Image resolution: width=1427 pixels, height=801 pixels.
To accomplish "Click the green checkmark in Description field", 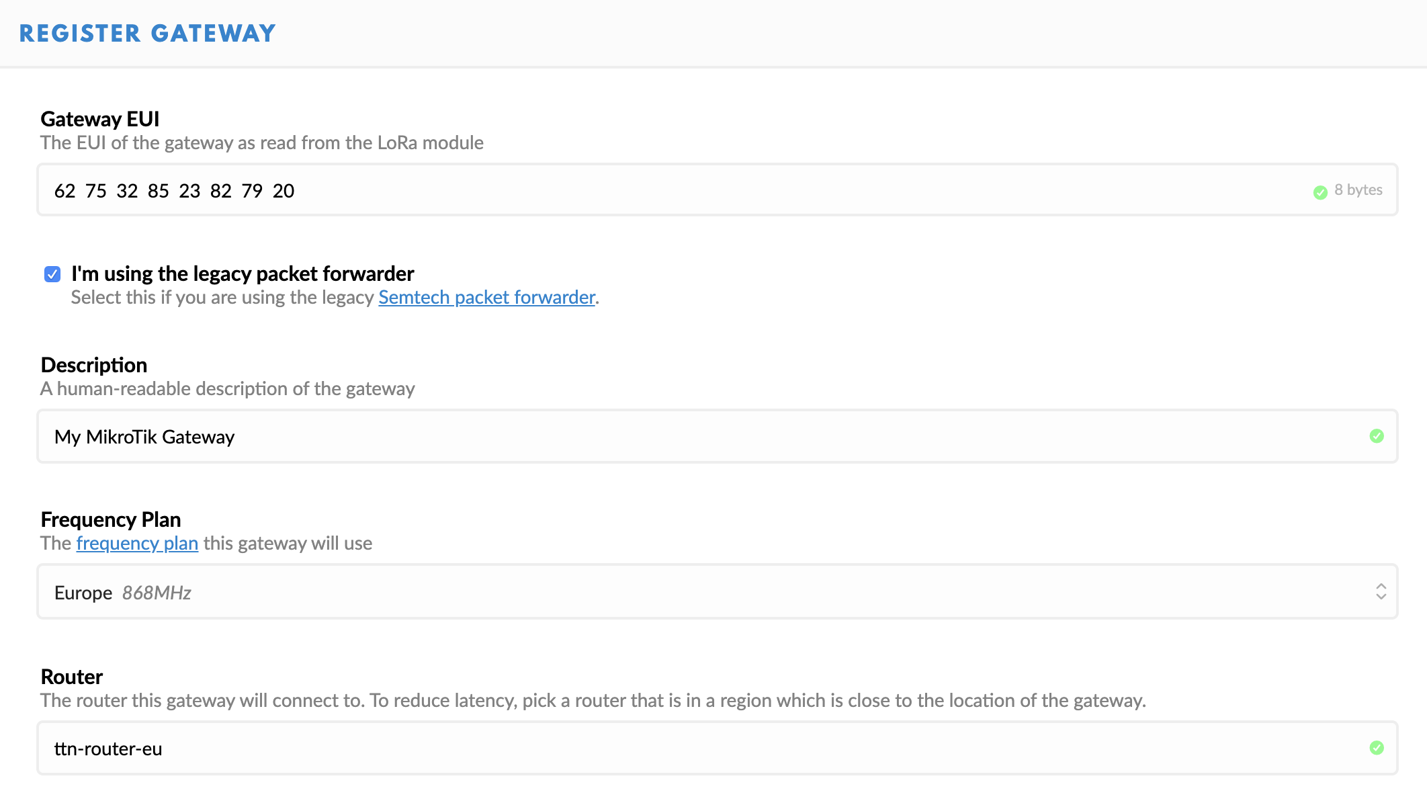I will [1377, 436].
